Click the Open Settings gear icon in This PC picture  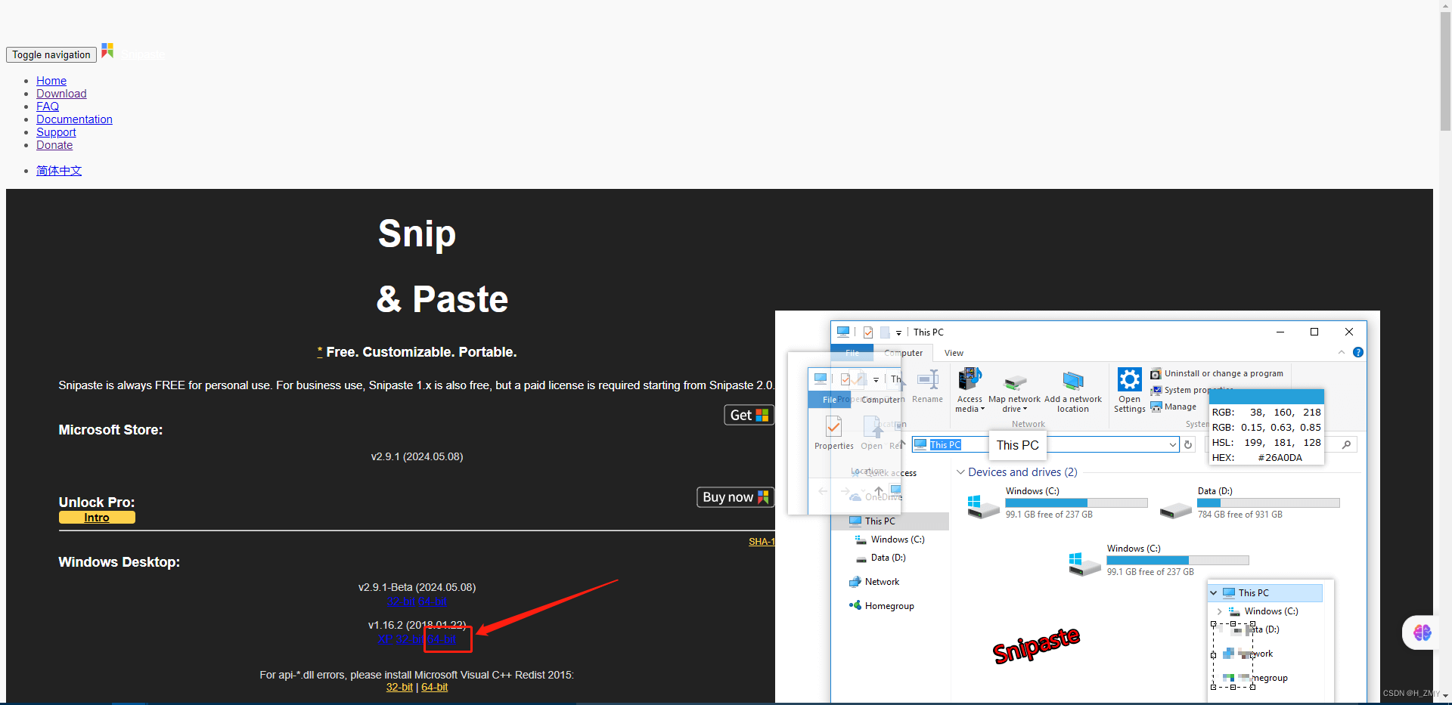coord(1130,379)
